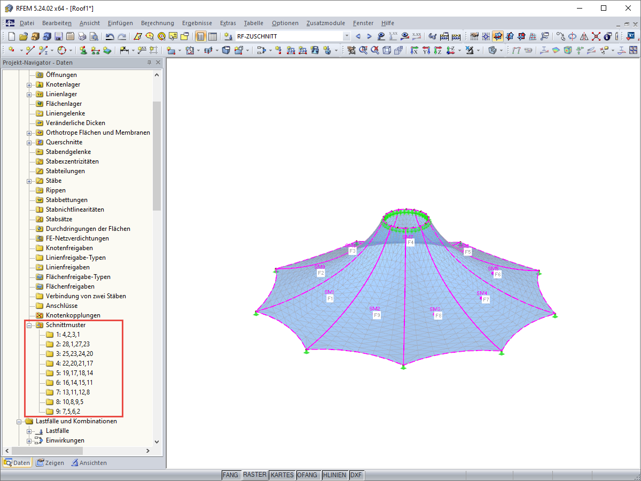This screenshot has width=641, height=481.
Task: Toggle RASTER grid in status bar
Action: 254,475
